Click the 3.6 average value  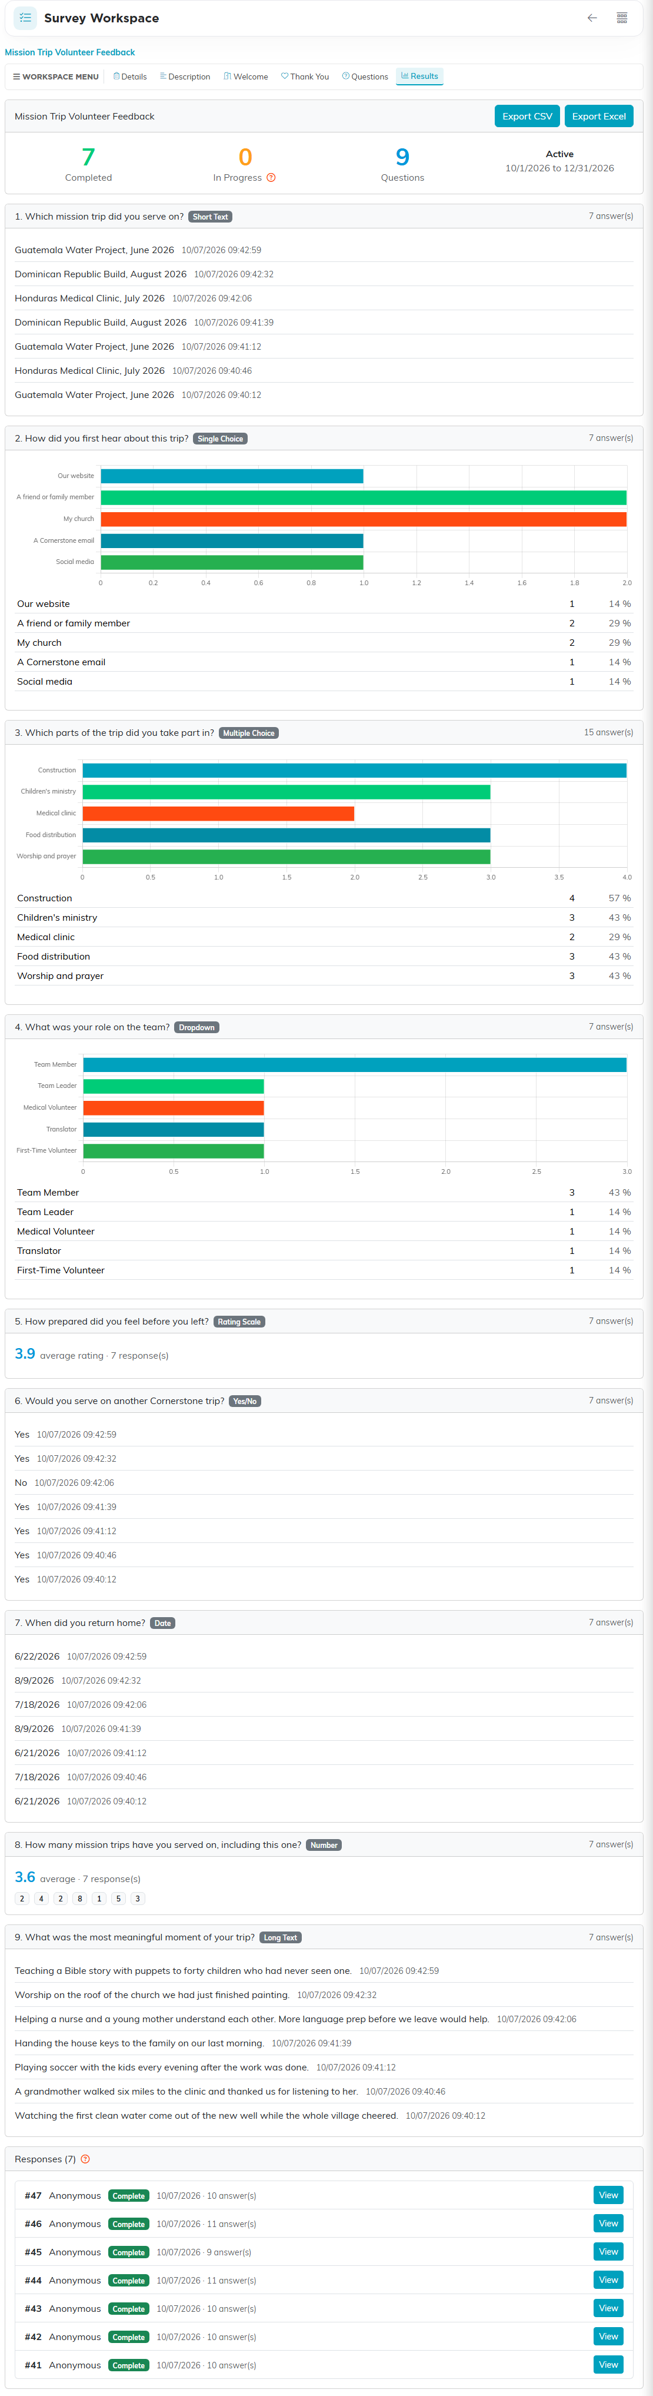pyautogui.click(x=25, y=1877)
